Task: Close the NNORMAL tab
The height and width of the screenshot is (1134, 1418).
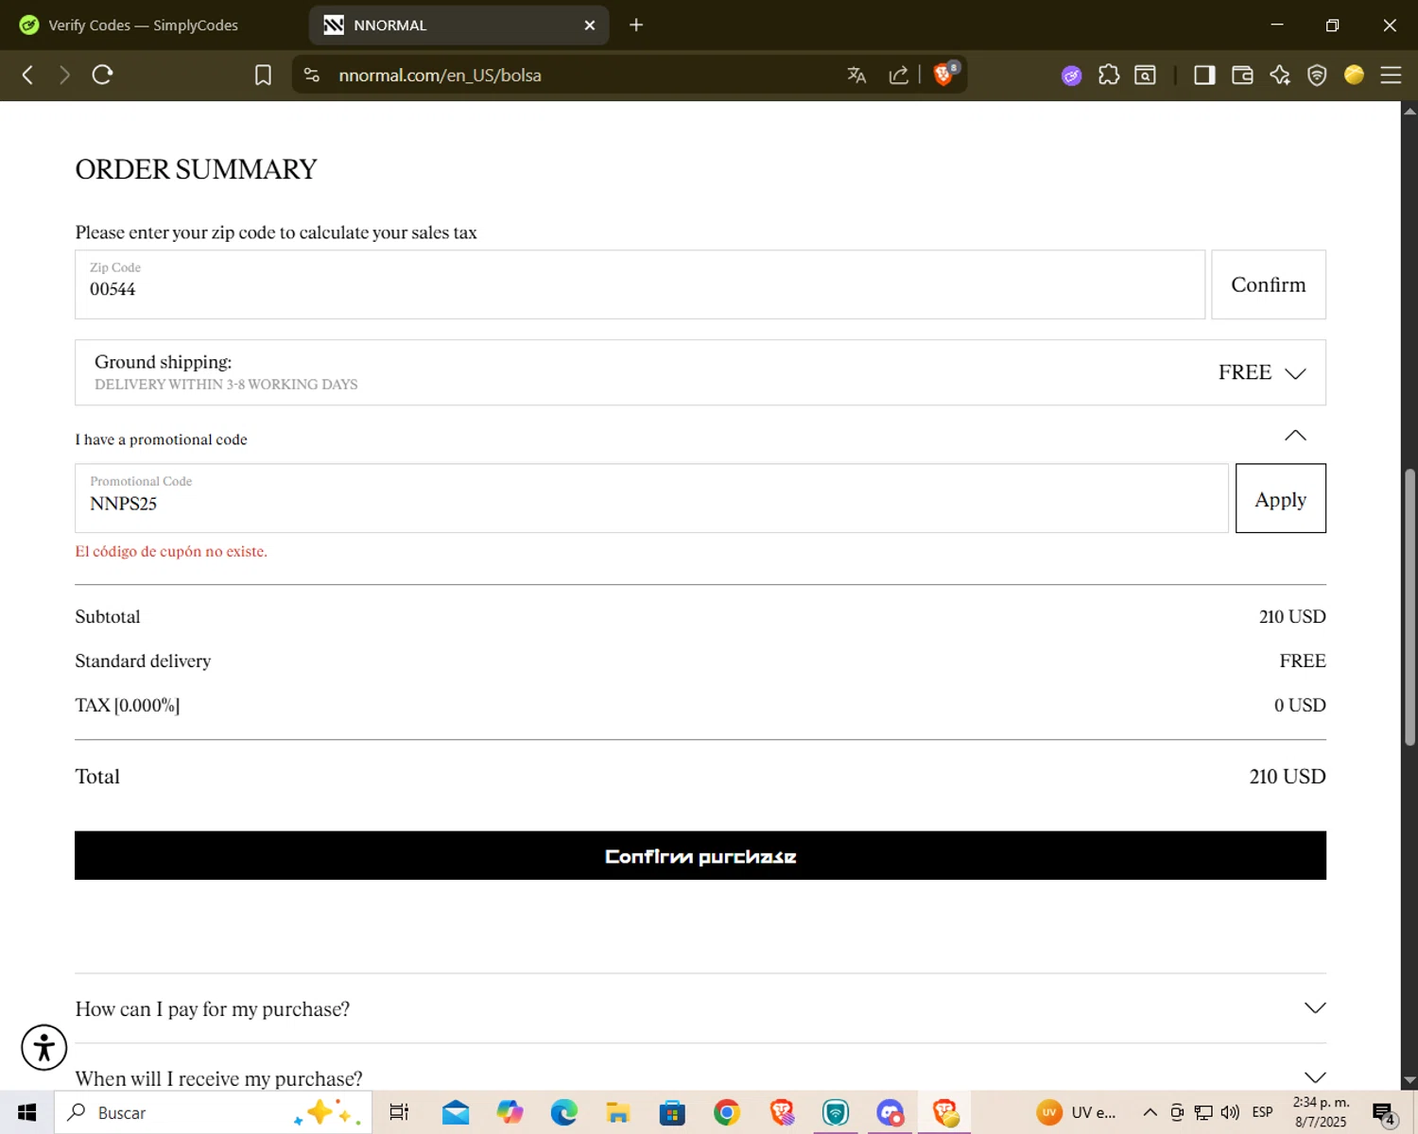Action: coord(590,26)
